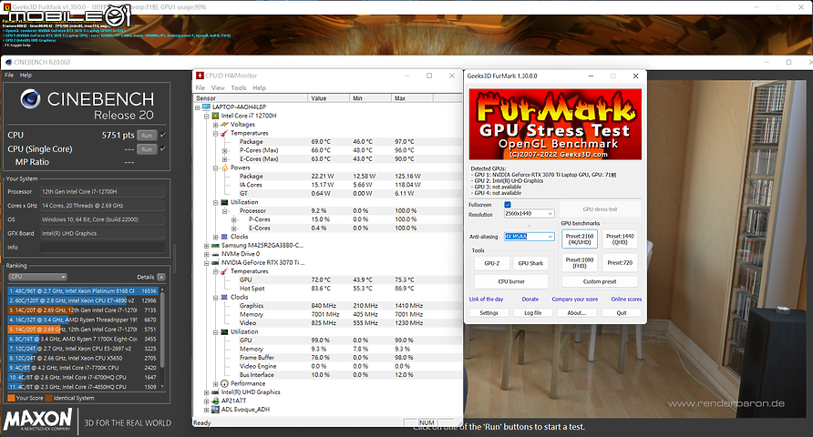Click the CPU chip icon beside Intel Core i7 12700H
The image size is (813, 437).
(216, 116)
